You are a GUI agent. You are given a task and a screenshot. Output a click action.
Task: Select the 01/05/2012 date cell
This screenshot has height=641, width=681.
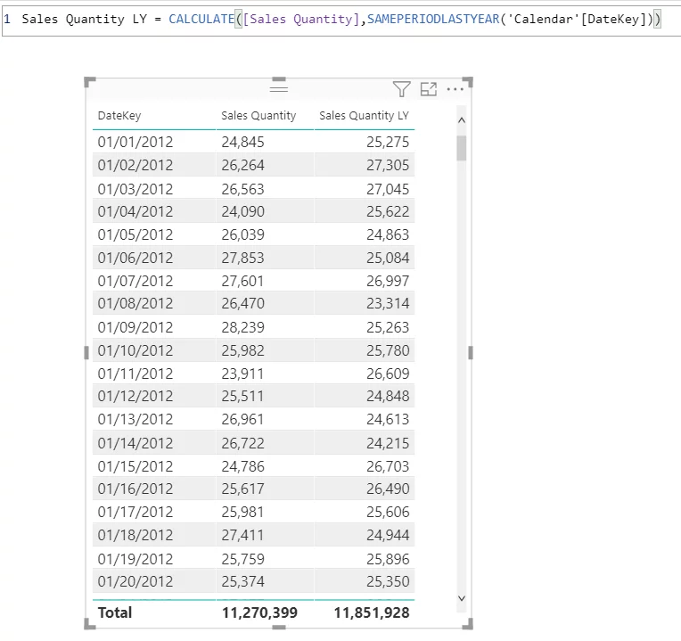click(135, 234)
